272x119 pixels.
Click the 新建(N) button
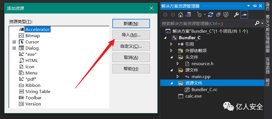131,23
